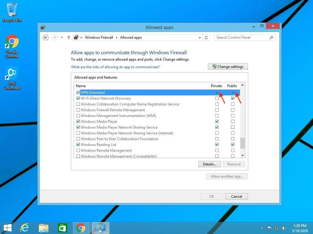Open the recent locations dropdown arrow
The width and height of the screenshot is (313, 234).
click(62, 37)
